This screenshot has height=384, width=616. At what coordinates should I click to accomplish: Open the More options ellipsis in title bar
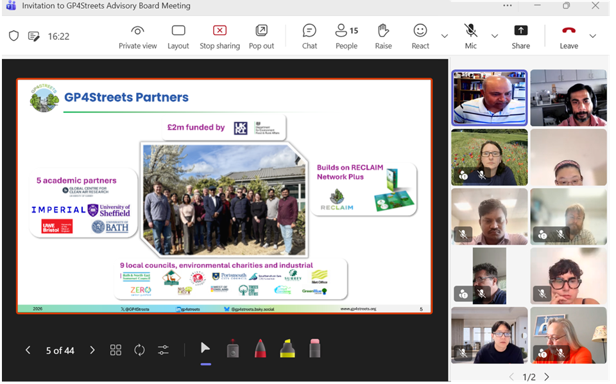[507, 6]
